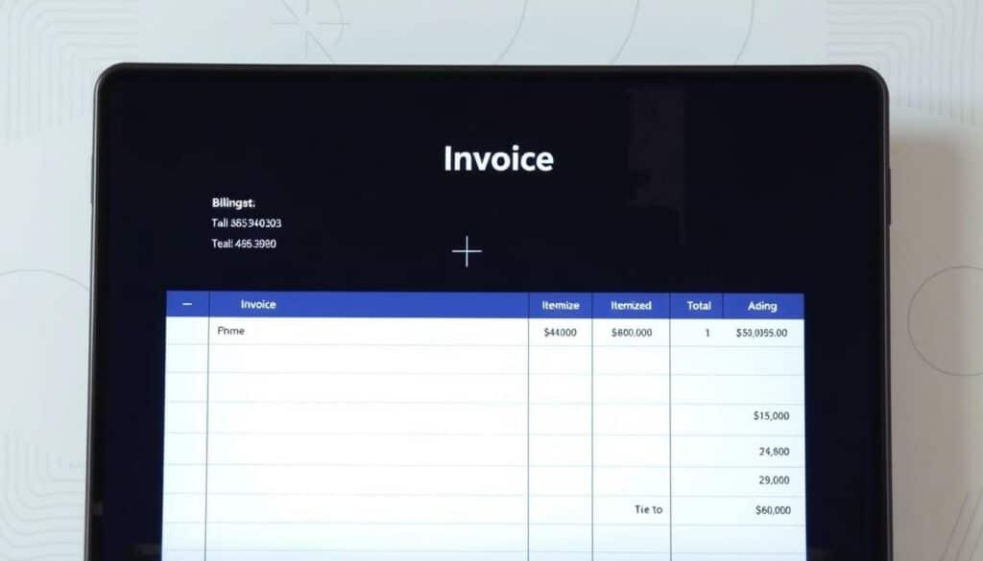The image size is (983, 561).
Task: Select the Itemize column header
Action: [561, 306]
